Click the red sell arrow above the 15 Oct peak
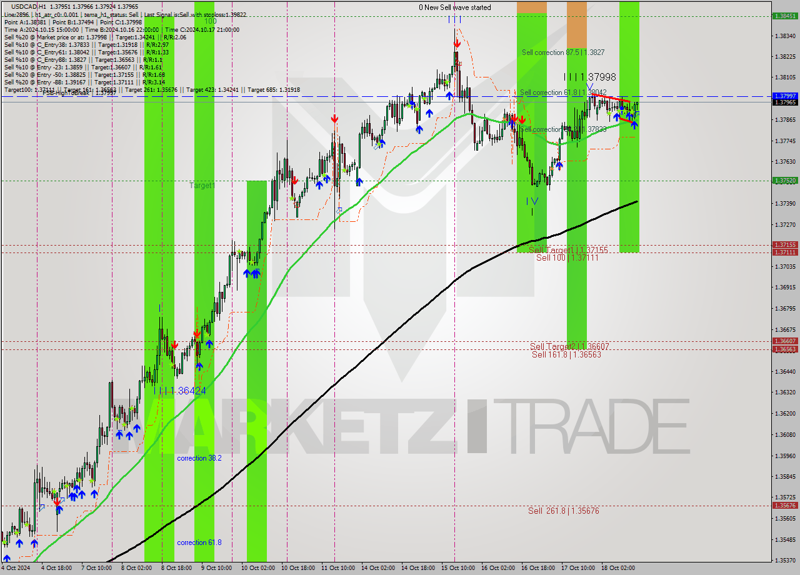 (457, 43)
